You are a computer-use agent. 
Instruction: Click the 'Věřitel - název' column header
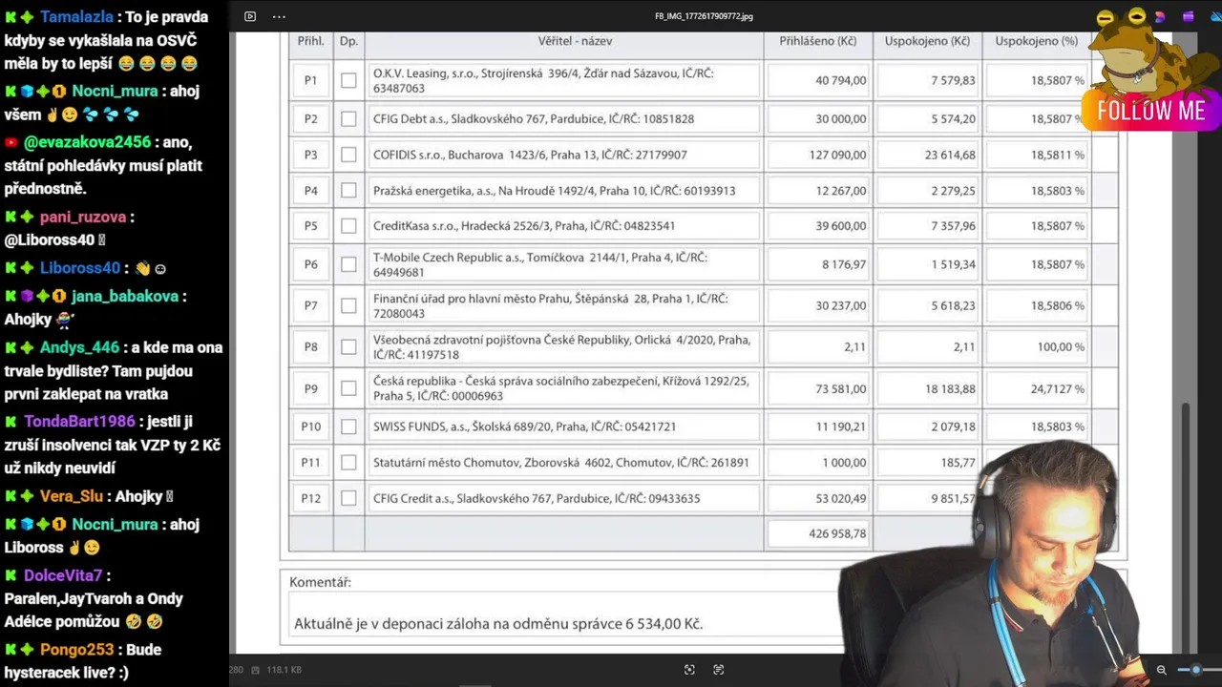[575, 41]
